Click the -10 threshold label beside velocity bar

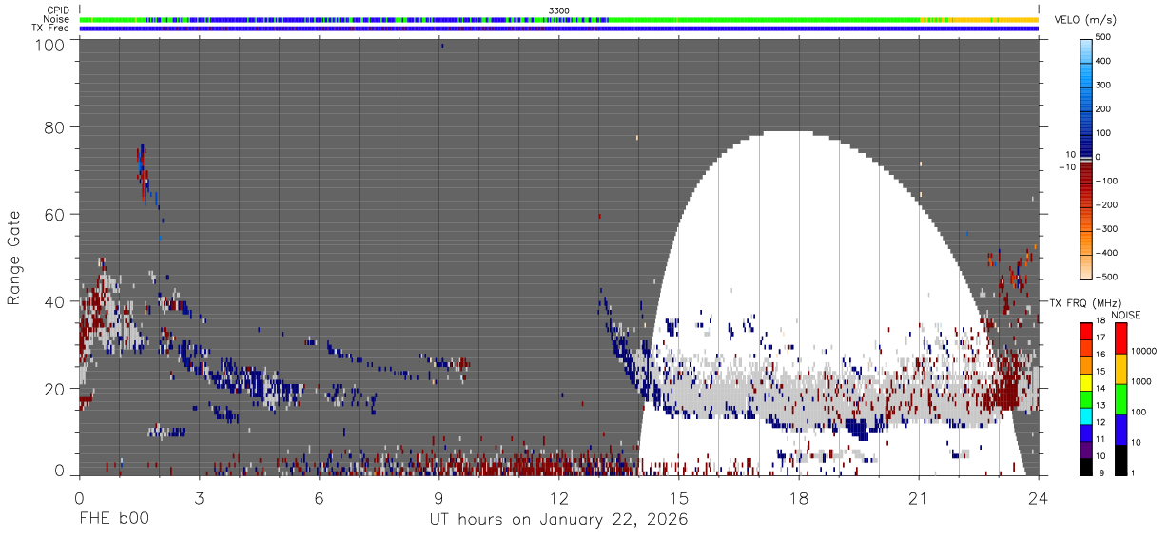click(1066, 167)
